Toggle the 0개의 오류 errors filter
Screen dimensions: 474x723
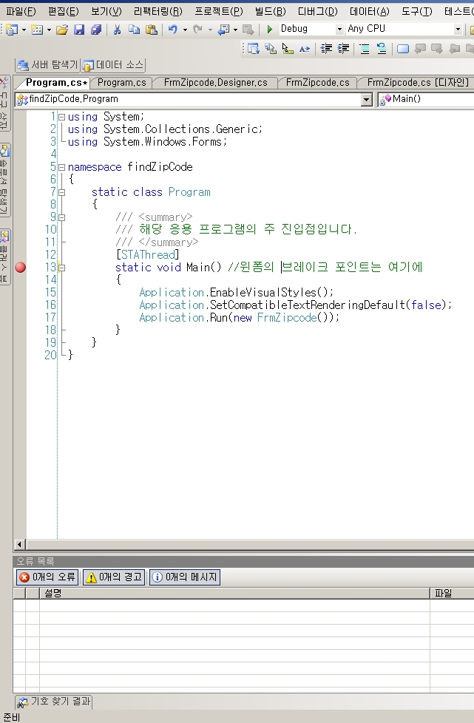[x=47, y=577]
